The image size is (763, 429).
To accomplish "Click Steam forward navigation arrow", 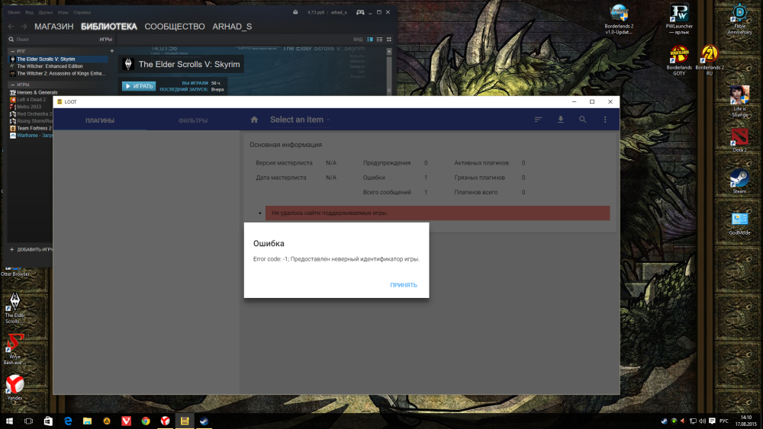I will click(24, 26).
